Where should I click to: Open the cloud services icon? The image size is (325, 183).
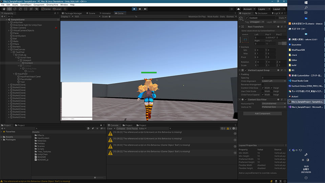pyautogui.click(x=238, y=9)
